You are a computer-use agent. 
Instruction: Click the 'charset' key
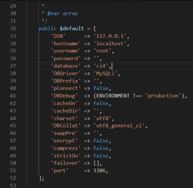point(64,118)
